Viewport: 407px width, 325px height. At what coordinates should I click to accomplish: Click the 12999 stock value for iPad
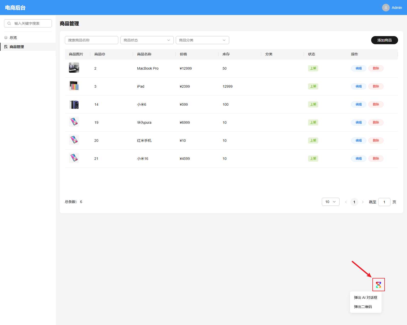click(x=227, y=86)
